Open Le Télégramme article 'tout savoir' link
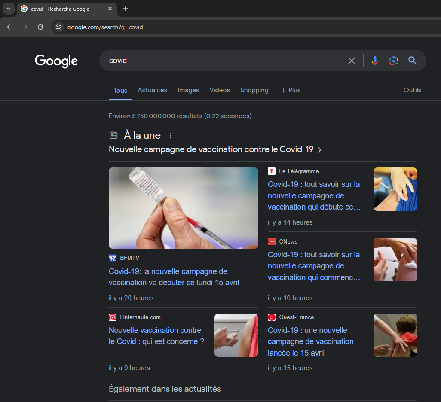 (314, 196)
